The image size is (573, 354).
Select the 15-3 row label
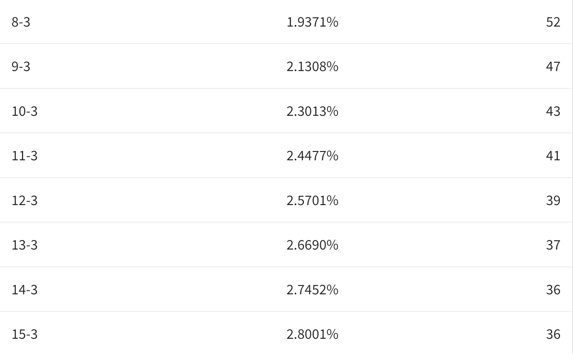pos(25,334)
